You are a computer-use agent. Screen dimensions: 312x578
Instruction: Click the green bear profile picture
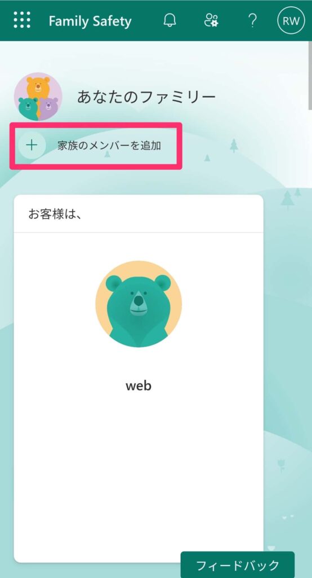pyautogui.click(x=139, y=304)
